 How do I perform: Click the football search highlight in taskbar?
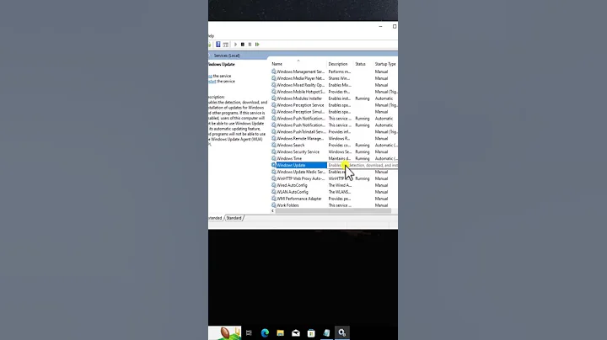click(225, 332)
